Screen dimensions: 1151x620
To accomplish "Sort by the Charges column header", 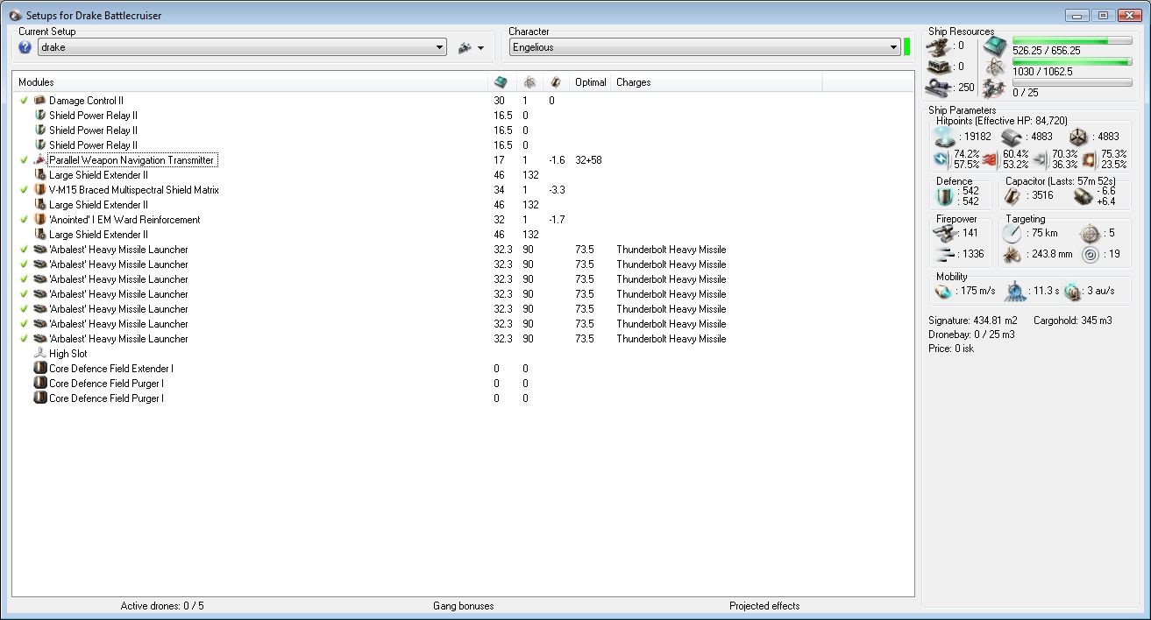I will tap(717, 82).
